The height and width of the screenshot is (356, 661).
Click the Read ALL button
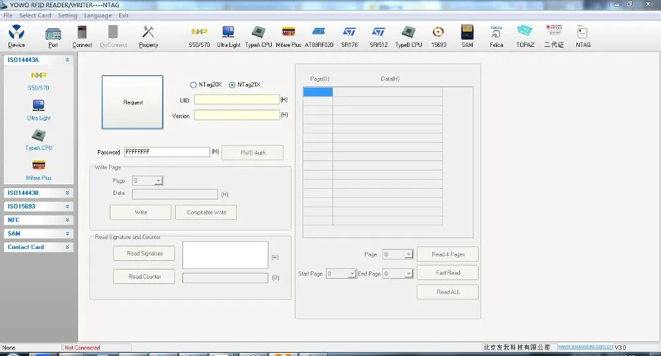(x=447, y=292)
